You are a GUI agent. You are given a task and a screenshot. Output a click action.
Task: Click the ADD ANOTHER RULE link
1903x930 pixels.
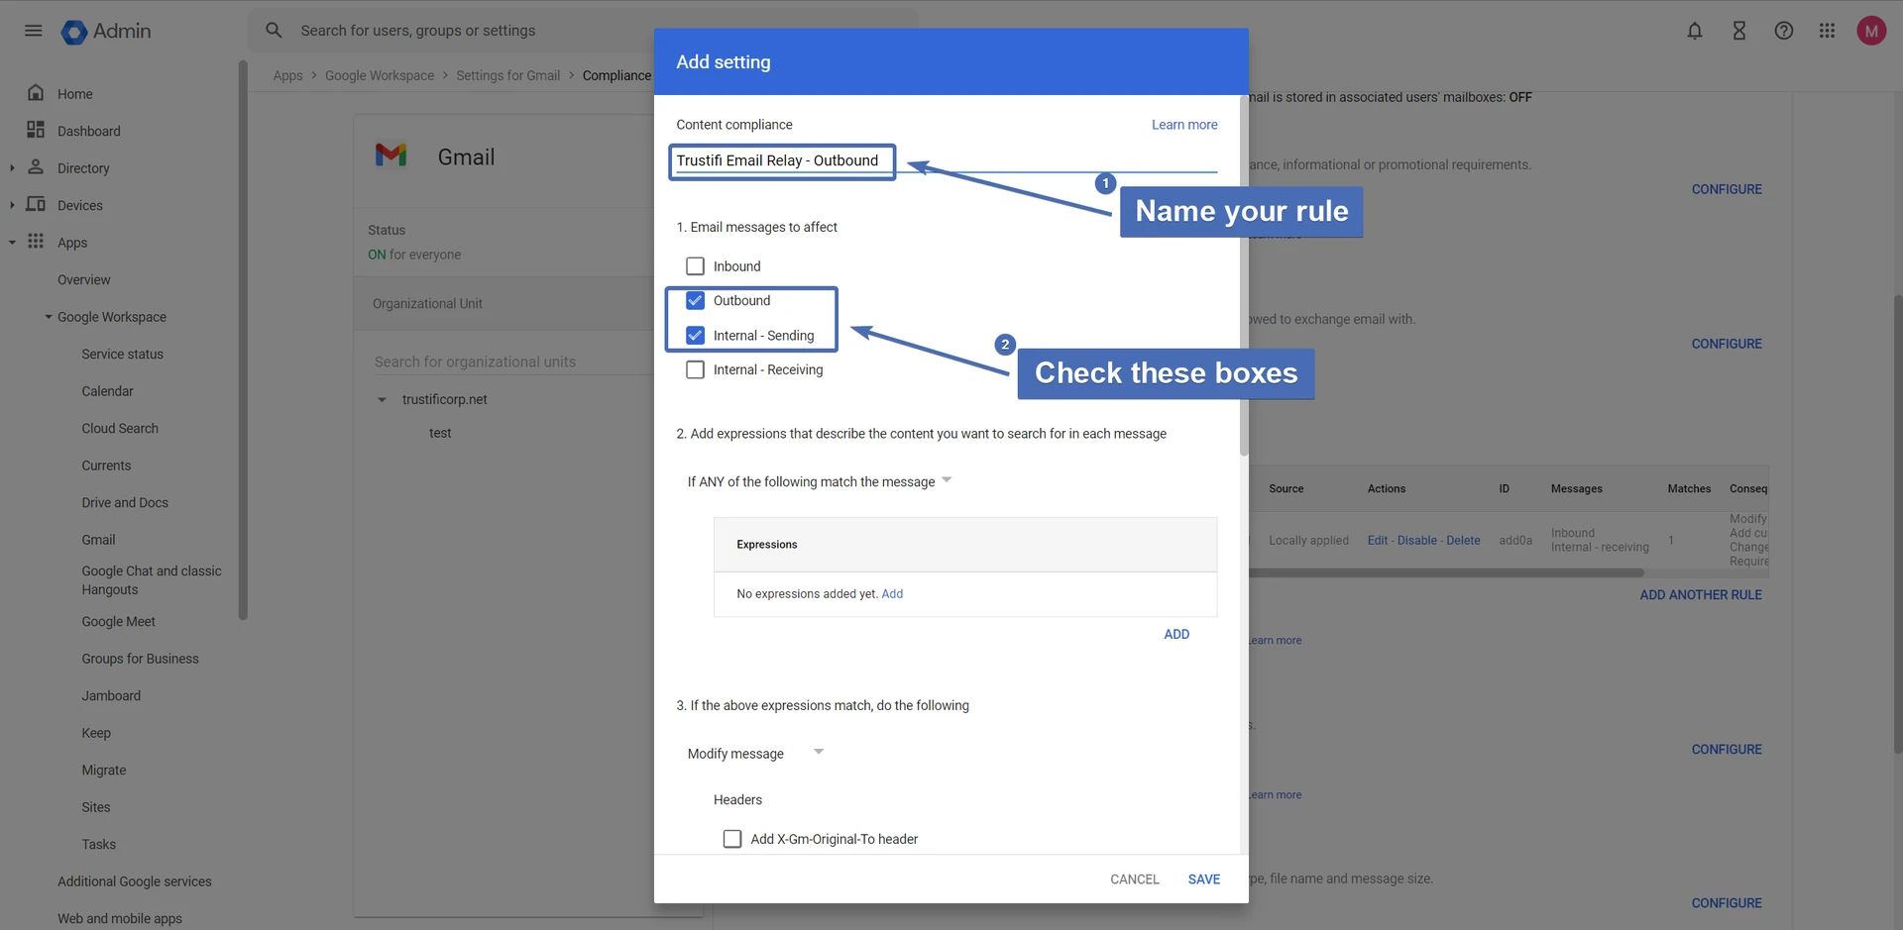[x=1701, y=594]
